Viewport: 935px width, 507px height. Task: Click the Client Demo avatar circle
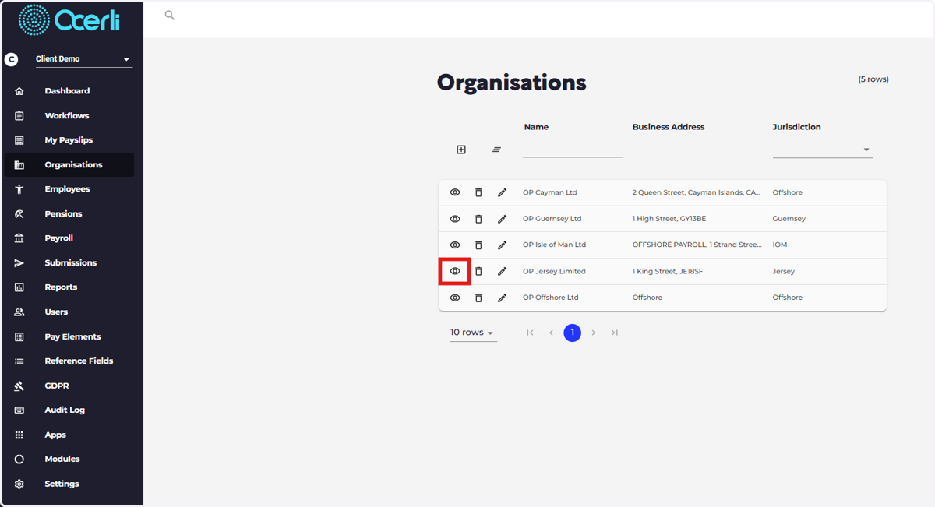tap(11, 59)
